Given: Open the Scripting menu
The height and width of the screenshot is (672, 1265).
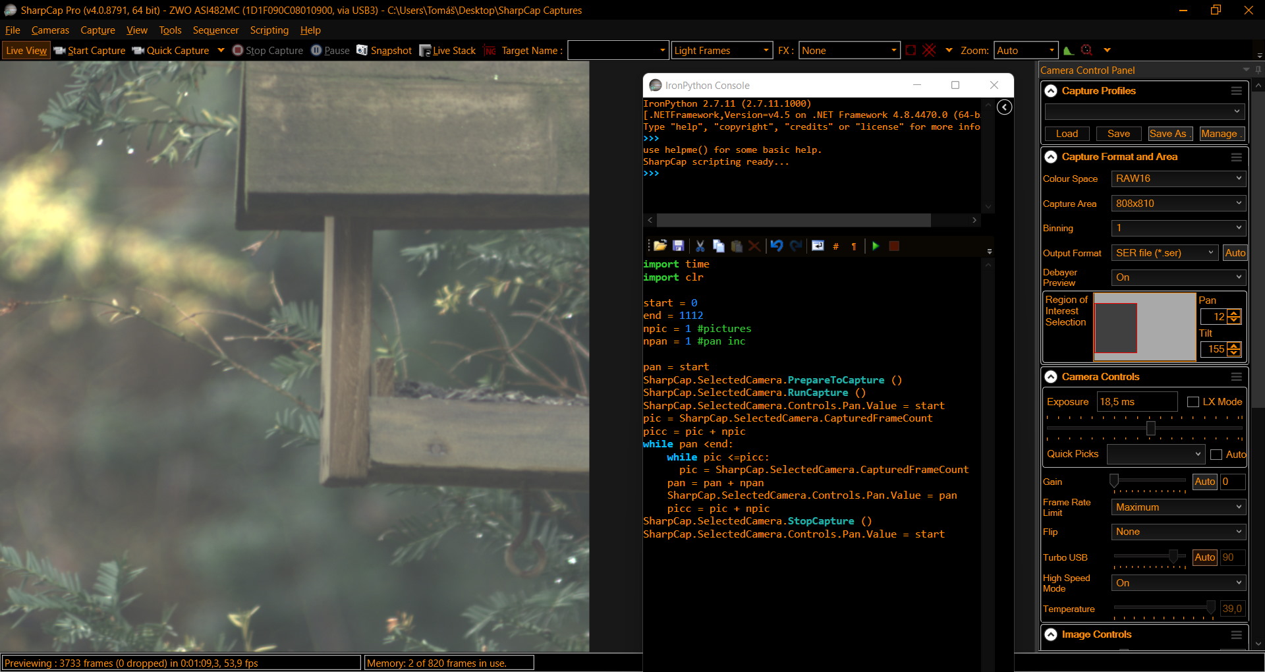Looking at the screenshot, I should (x=269, y=30).
